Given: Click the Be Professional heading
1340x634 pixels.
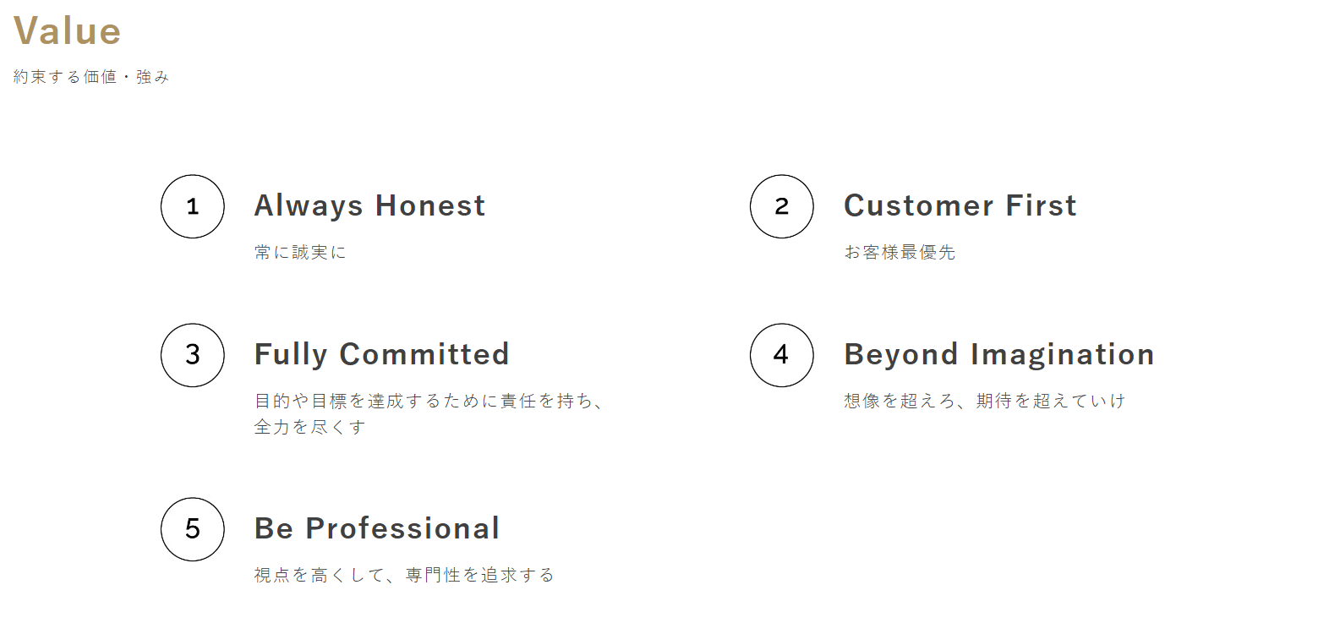Looking at the screenshot, I should pyautogui.click(x=377, y=528).
